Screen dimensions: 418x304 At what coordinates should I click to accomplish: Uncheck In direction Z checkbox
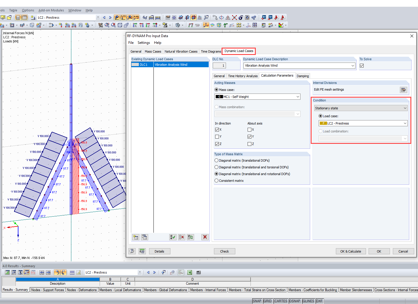click(217, 144)
